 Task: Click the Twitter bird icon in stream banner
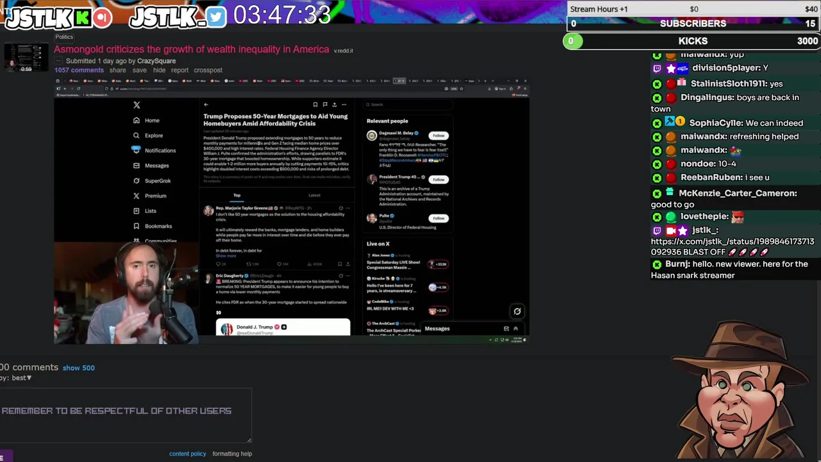(217, 17)
